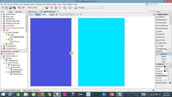Launch Firefox from the taskbar

(x=41, y=94)
